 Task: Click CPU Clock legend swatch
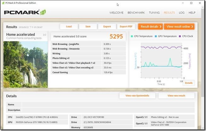(x=180, y=36)
